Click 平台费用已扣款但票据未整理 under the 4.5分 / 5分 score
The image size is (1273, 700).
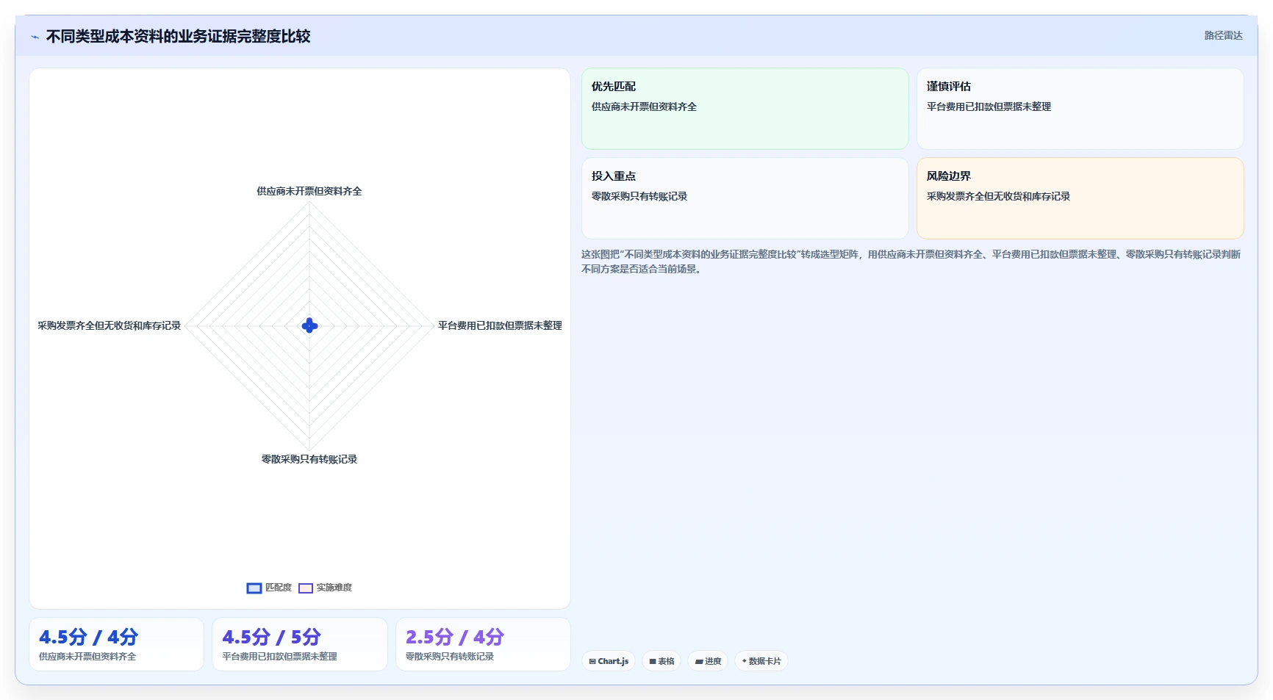pos(280,657)
